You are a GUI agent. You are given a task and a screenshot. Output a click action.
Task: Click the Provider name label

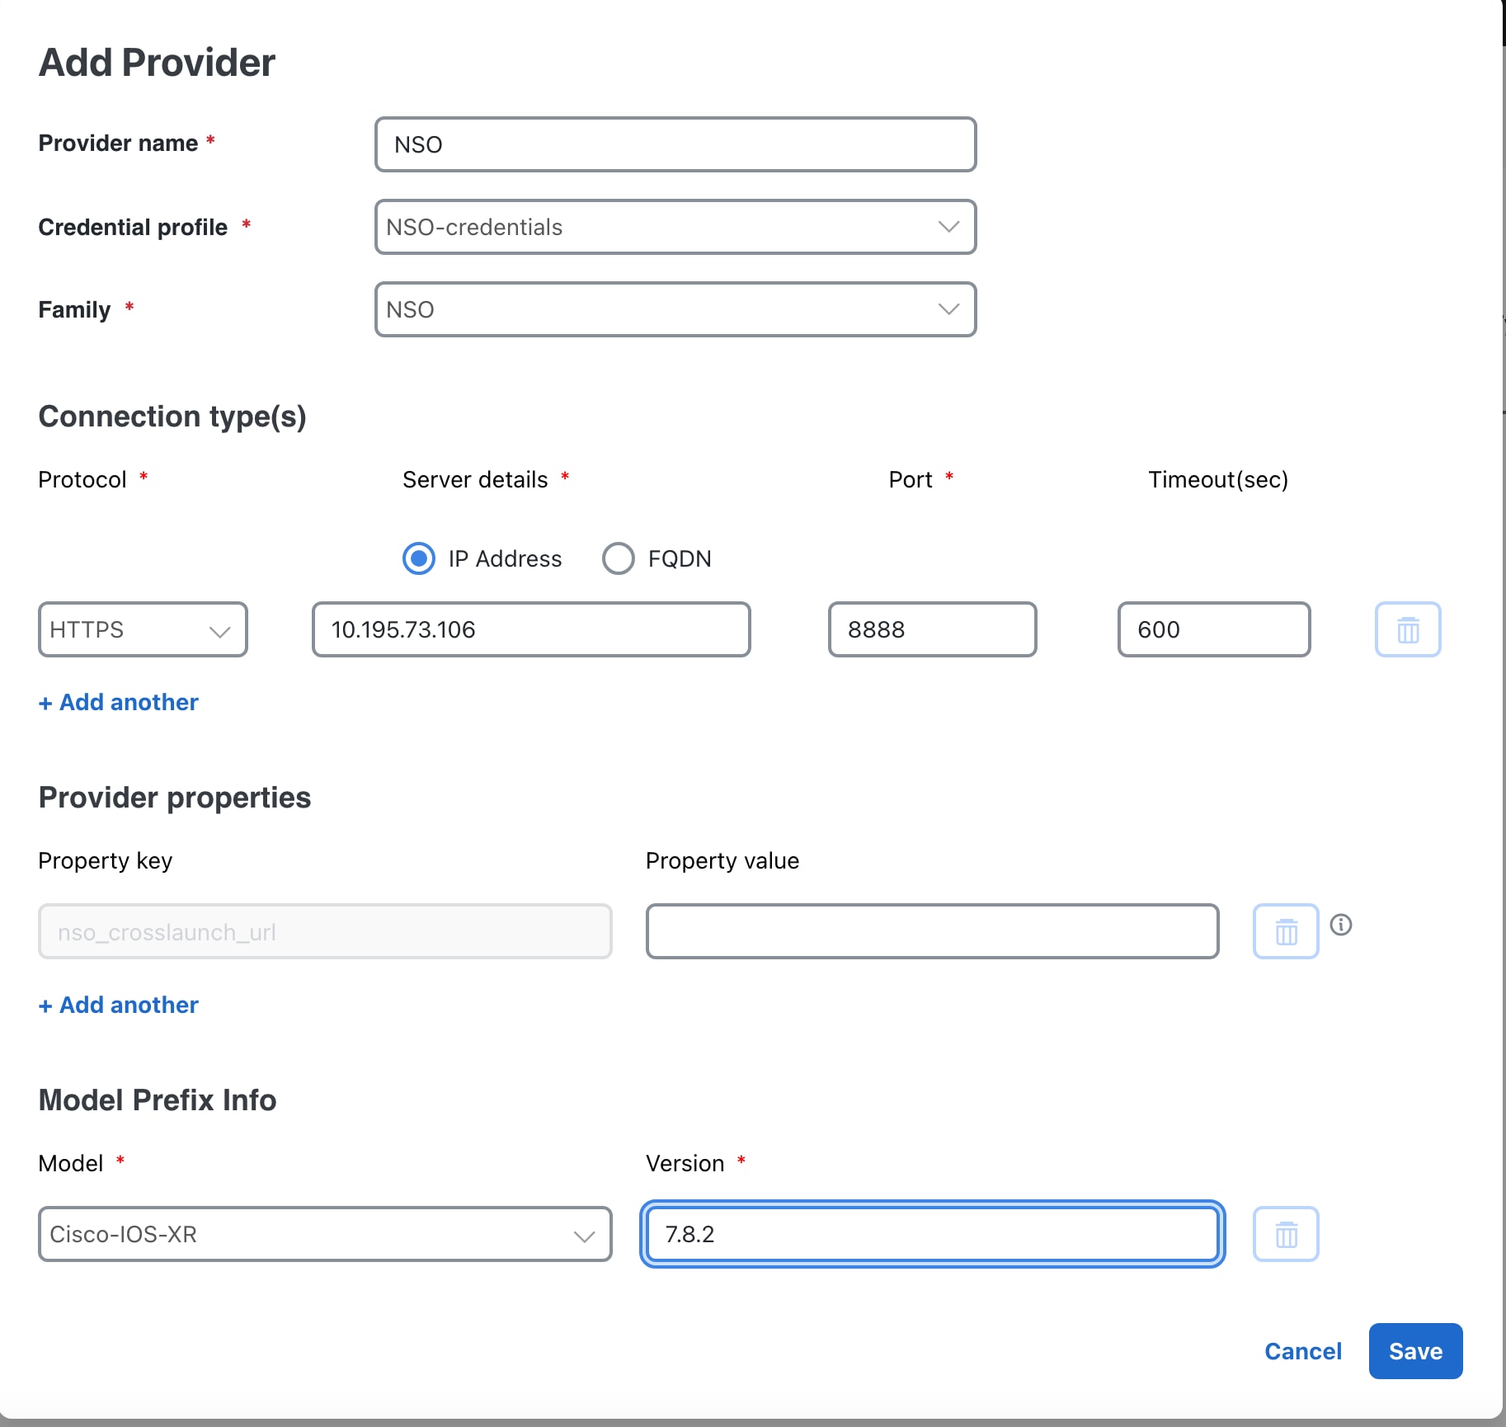pyautogui.click(x=118, y=144)
